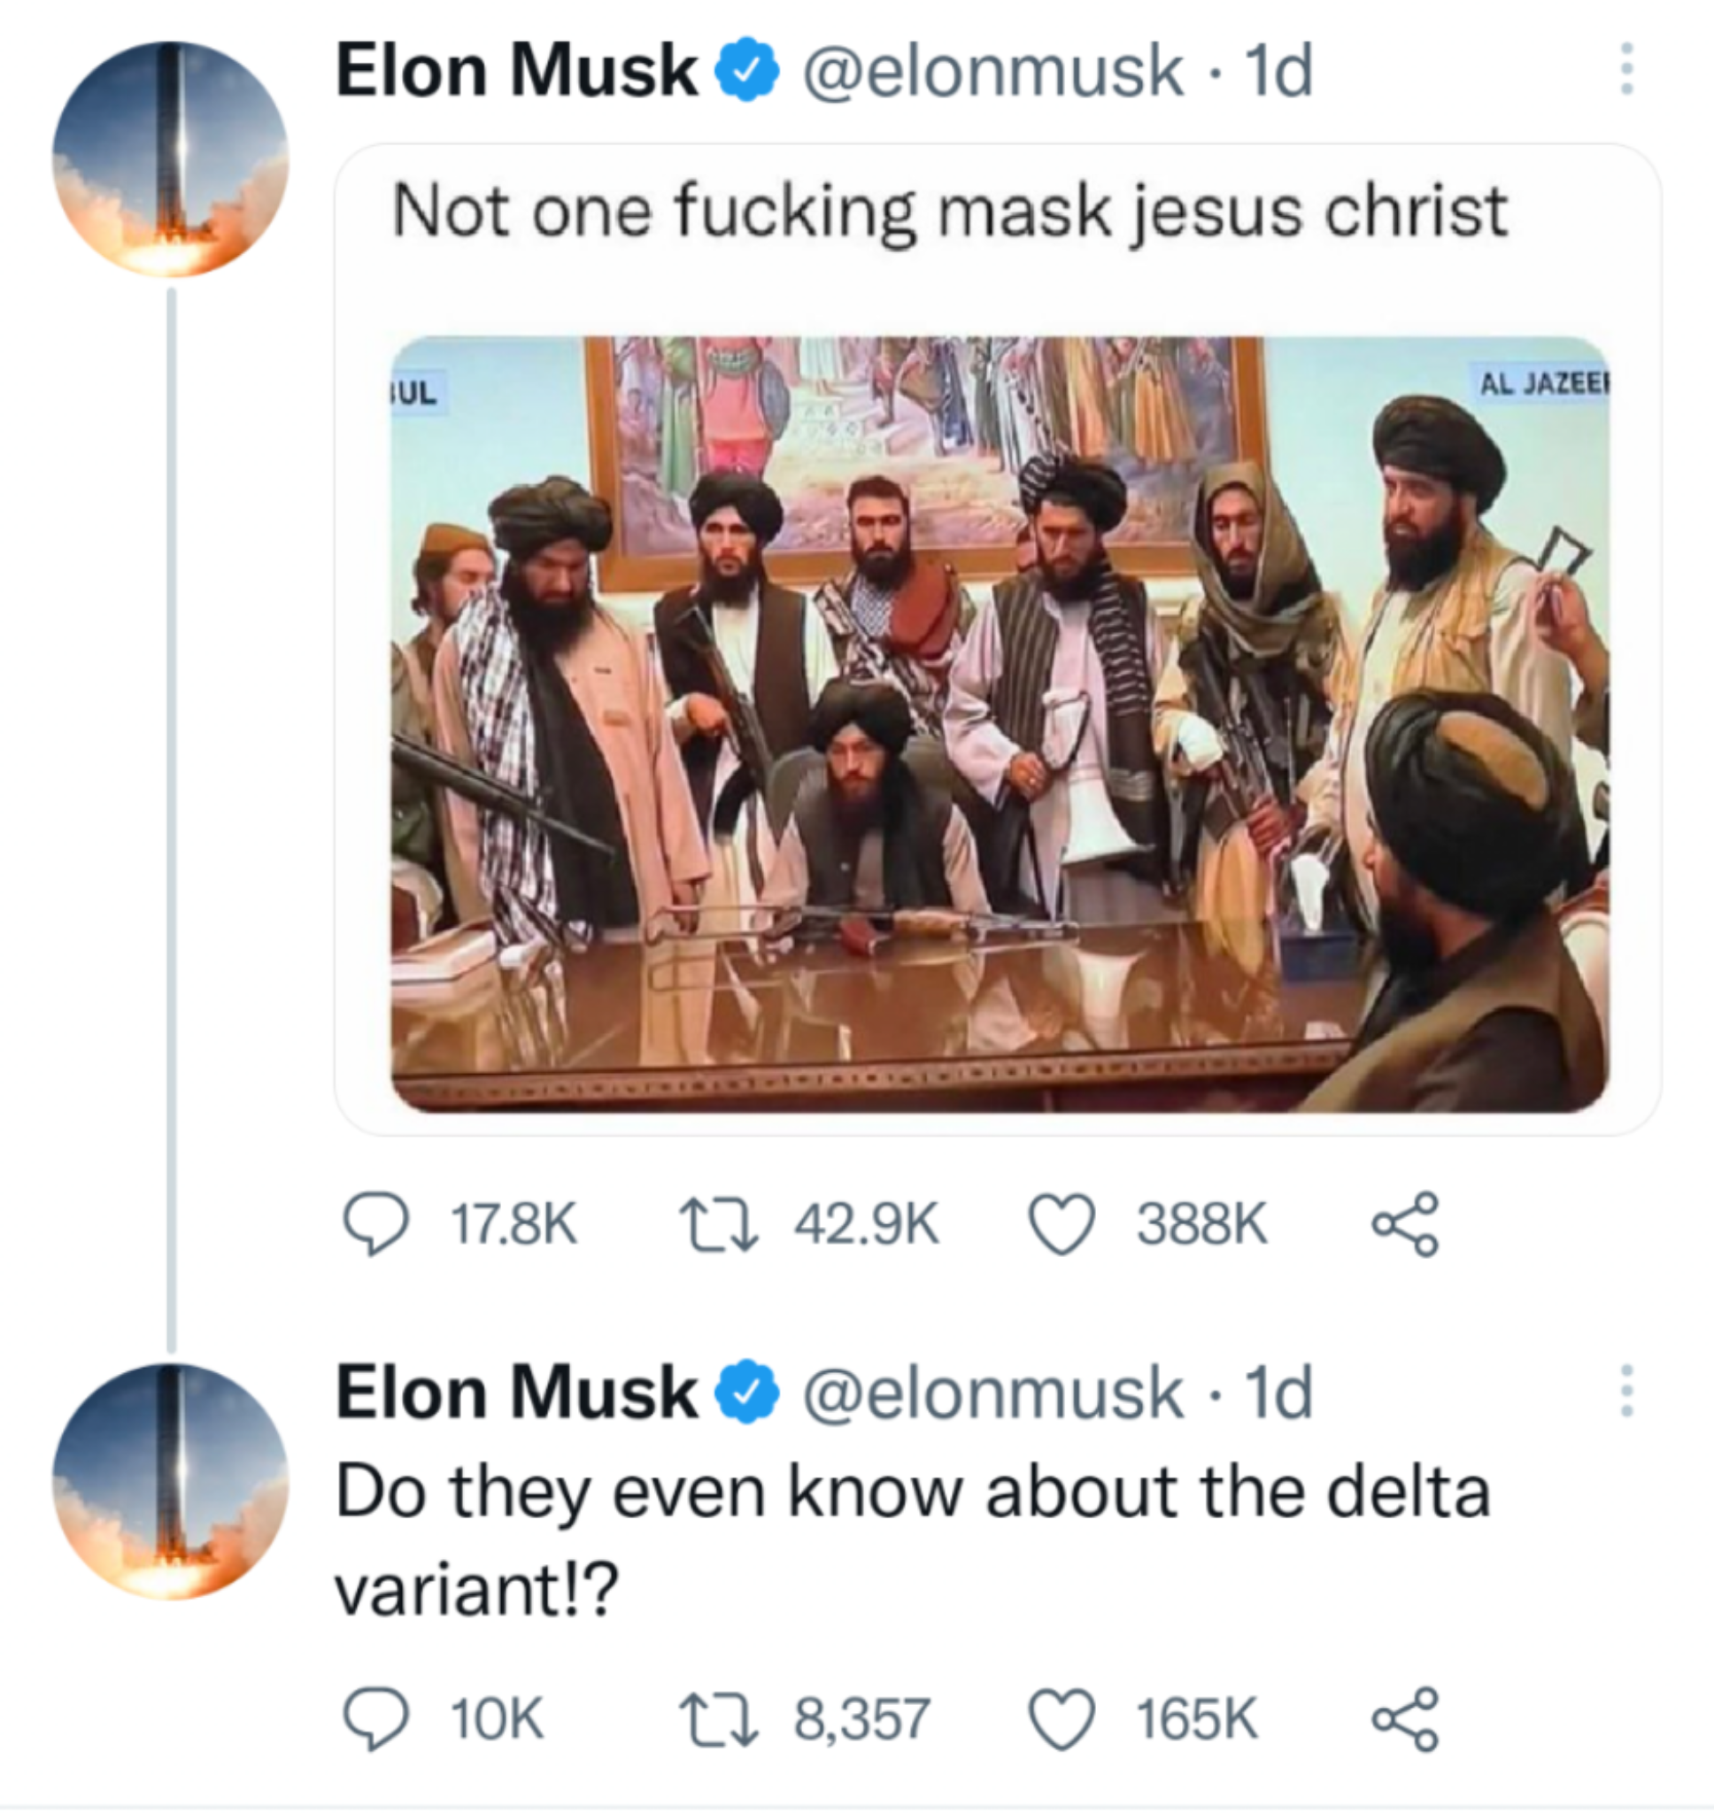
Task: Click the reply icon on first tweet
Action: [x=375, y=1224]
